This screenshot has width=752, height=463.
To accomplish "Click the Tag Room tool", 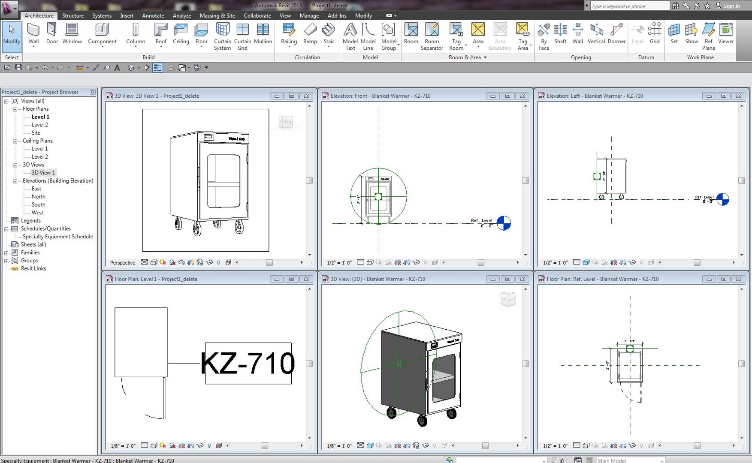I will (456, 37).
